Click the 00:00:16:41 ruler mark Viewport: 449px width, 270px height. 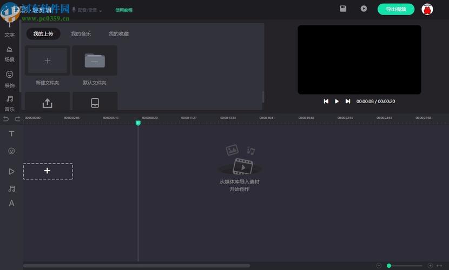267,118
